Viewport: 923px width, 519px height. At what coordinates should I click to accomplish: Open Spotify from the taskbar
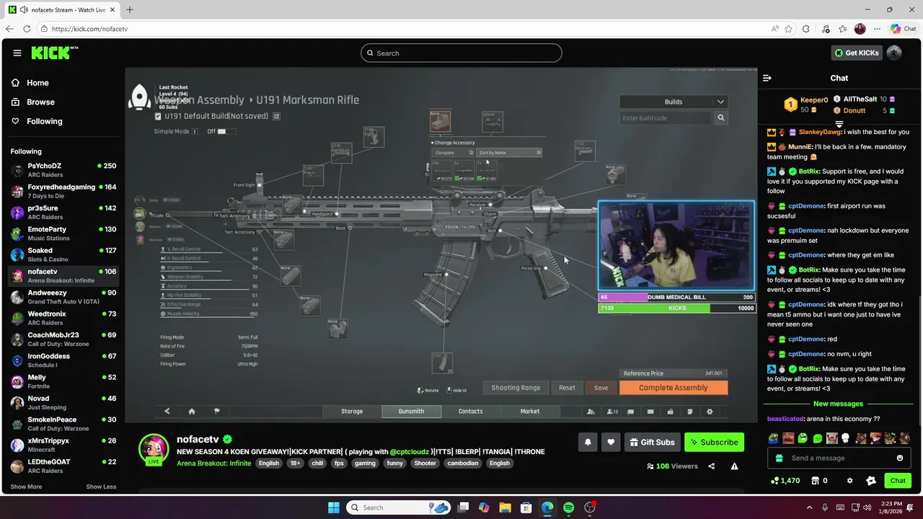click(568, 507)
